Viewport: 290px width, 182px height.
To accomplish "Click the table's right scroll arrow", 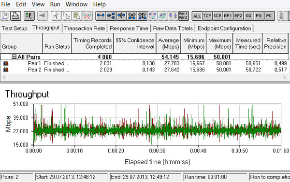I will [x=285, y=77].
